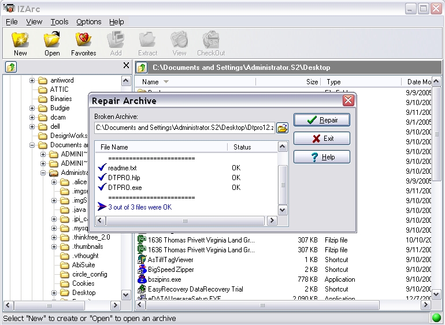Click the Cookies folder icon
The height and width of the screenshot is (325, 445).
pos(65,283)
